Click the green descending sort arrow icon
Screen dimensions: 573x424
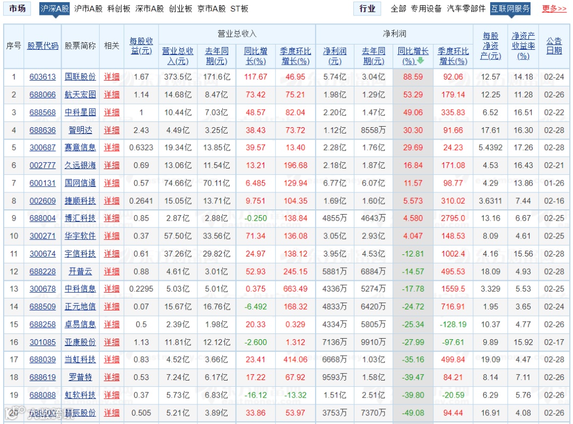[421, 60]
